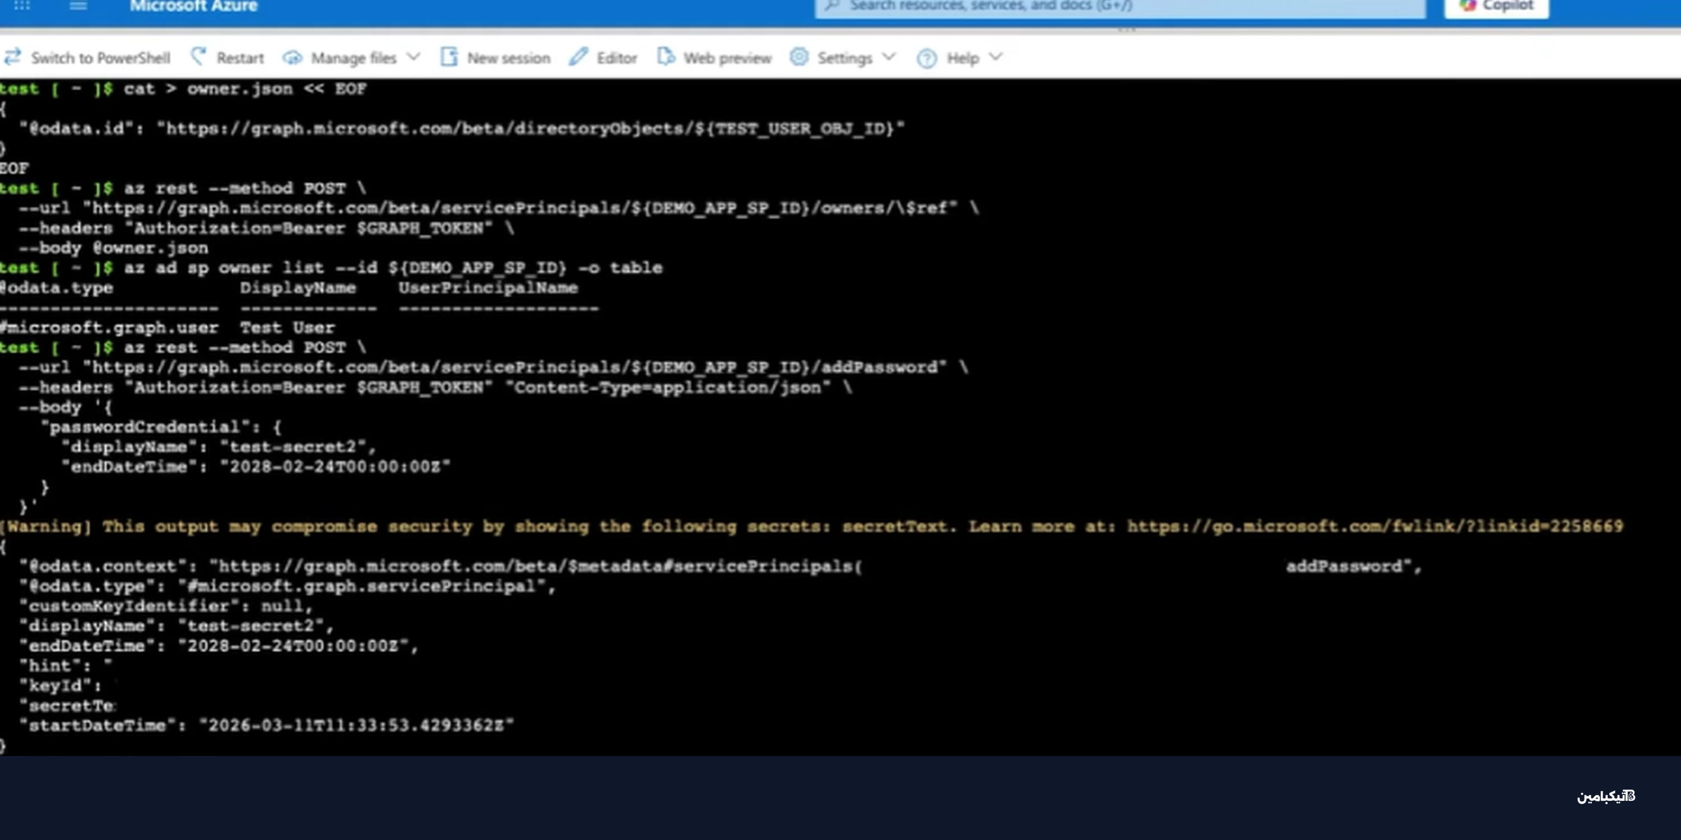Click the Settings gear icon
This screenshot has height=840, width=1681.
(x=798, y=57)
